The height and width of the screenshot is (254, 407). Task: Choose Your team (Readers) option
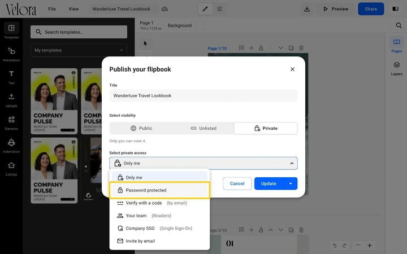coord(159,216)
